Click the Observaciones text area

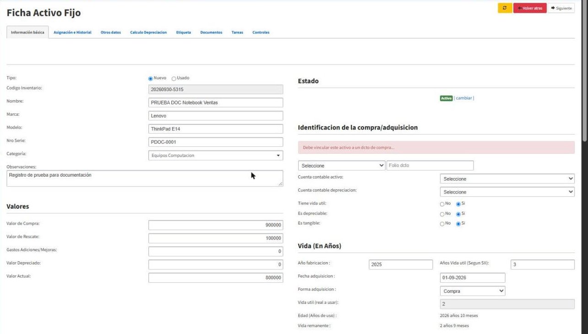(145, 178)
